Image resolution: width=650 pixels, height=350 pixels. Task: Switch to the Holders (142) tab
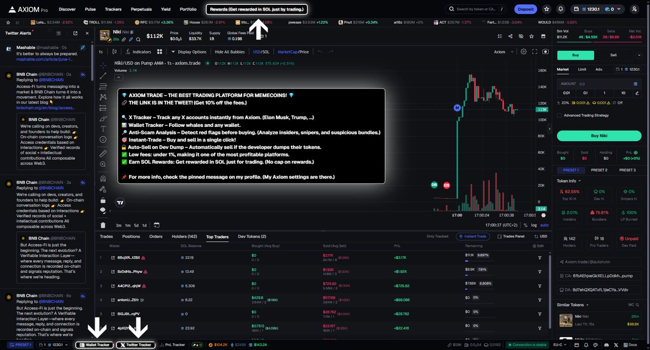pos(185,236)
